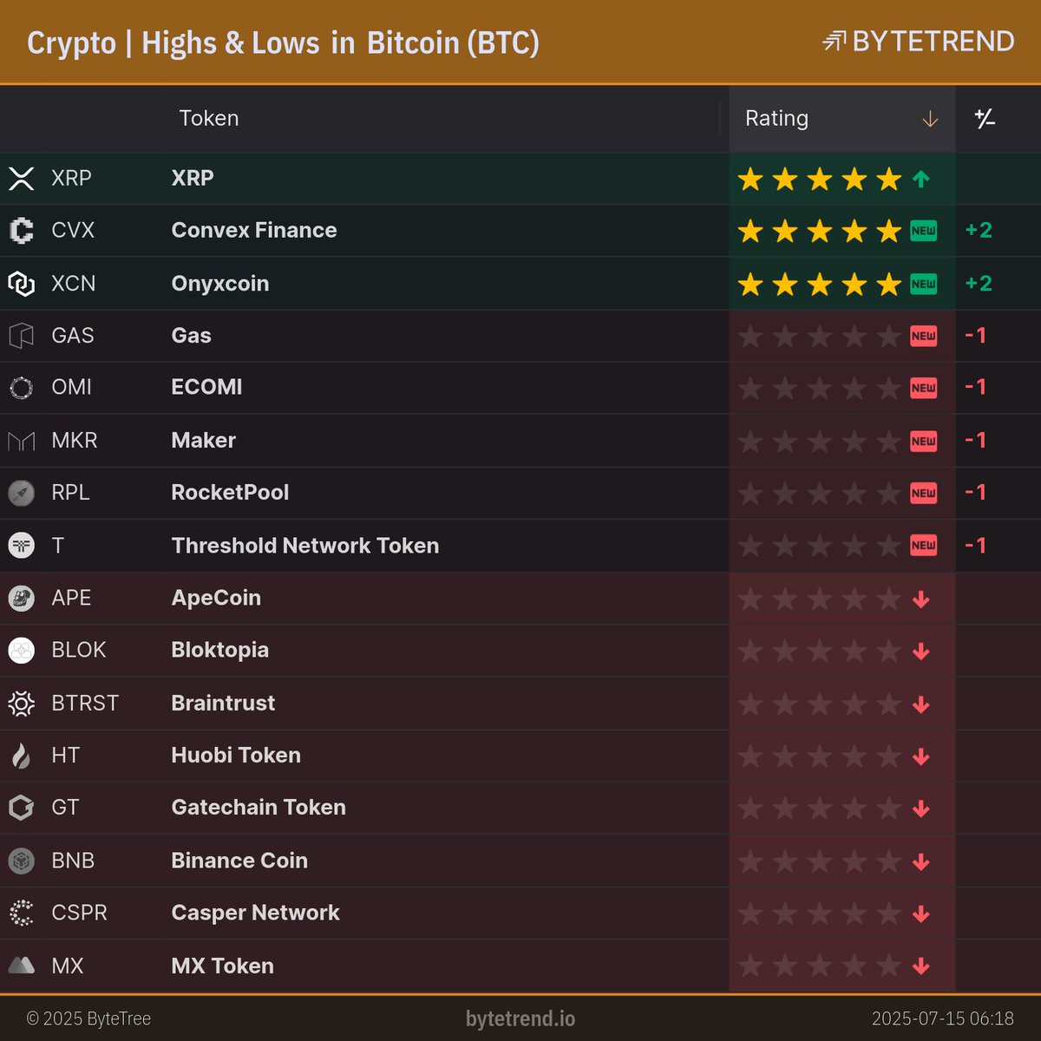Screen dimensions: 1041x1041
Task: Sort by the Rating column header
Action: [x=841, y=119]
